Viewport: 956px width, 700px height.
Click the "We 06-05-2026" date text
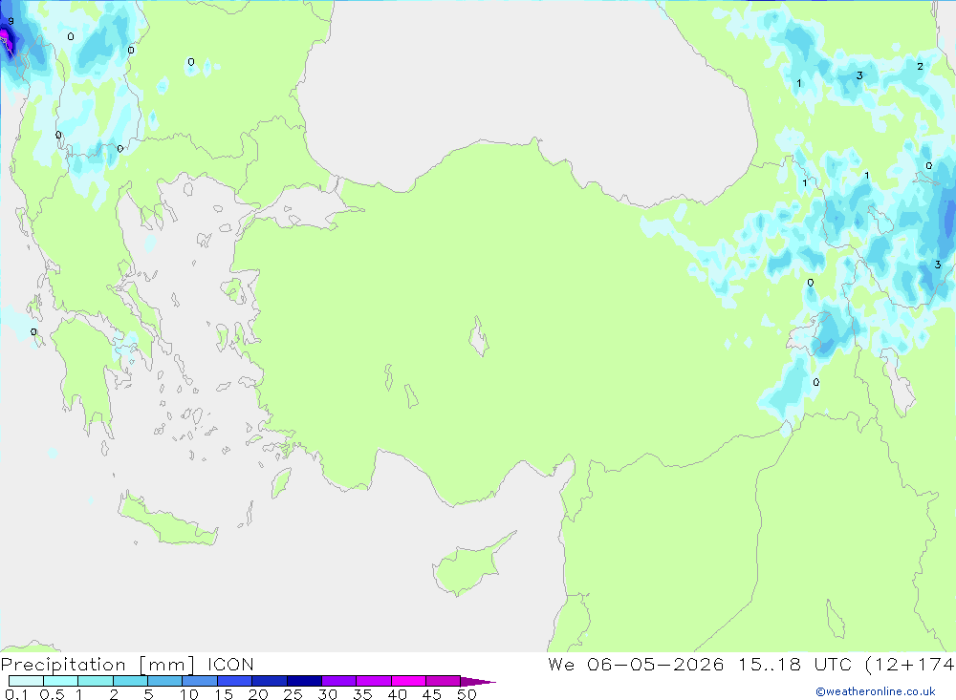(636, 664)
